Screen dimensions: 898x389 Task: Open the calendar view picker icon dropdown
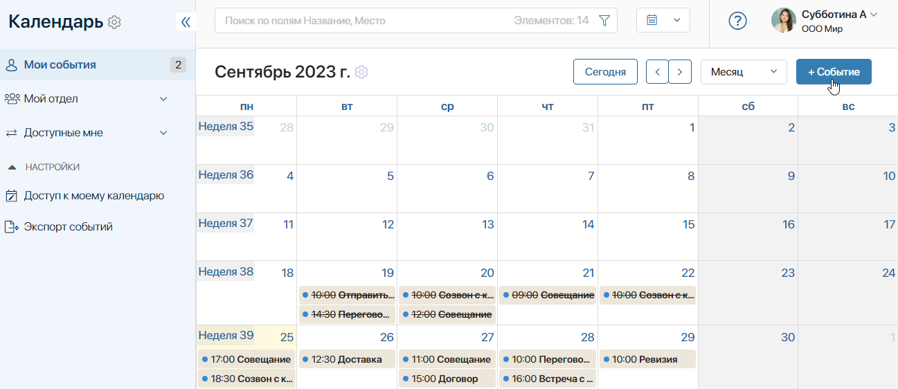[x=663, y=20]
